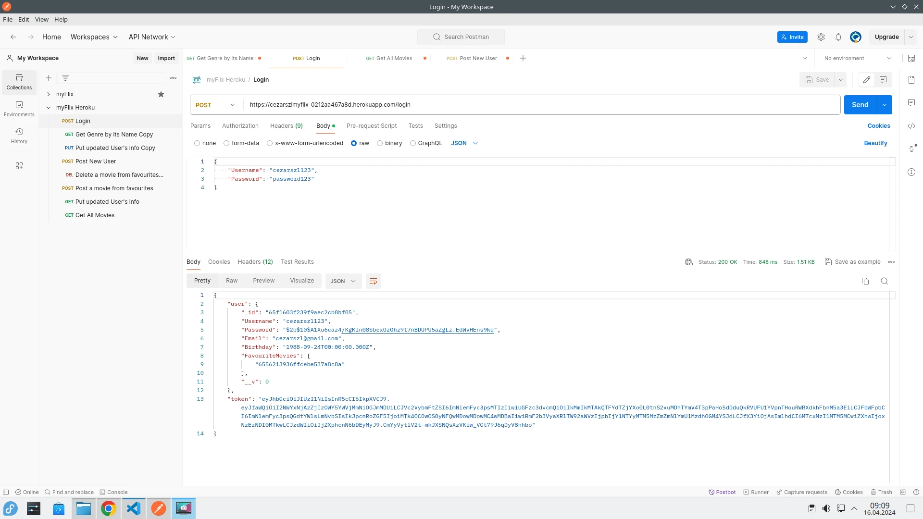The height and width of the screenshot is (519, 923).
Task: Click Save as example
Action: [x=853, y=262]
